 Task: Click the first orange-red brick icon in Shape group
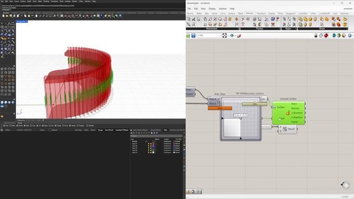334,19
